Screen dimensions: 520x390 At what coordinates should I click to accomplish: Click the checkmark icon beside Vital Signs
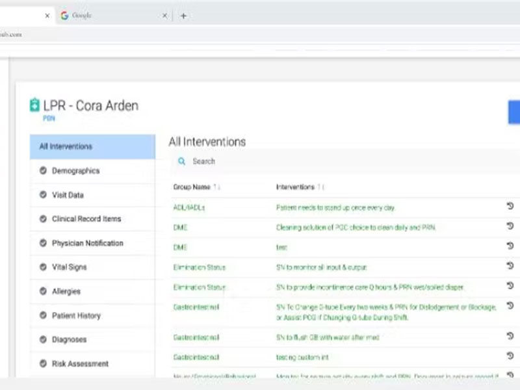pyautogui.click(x=43, y=267)
